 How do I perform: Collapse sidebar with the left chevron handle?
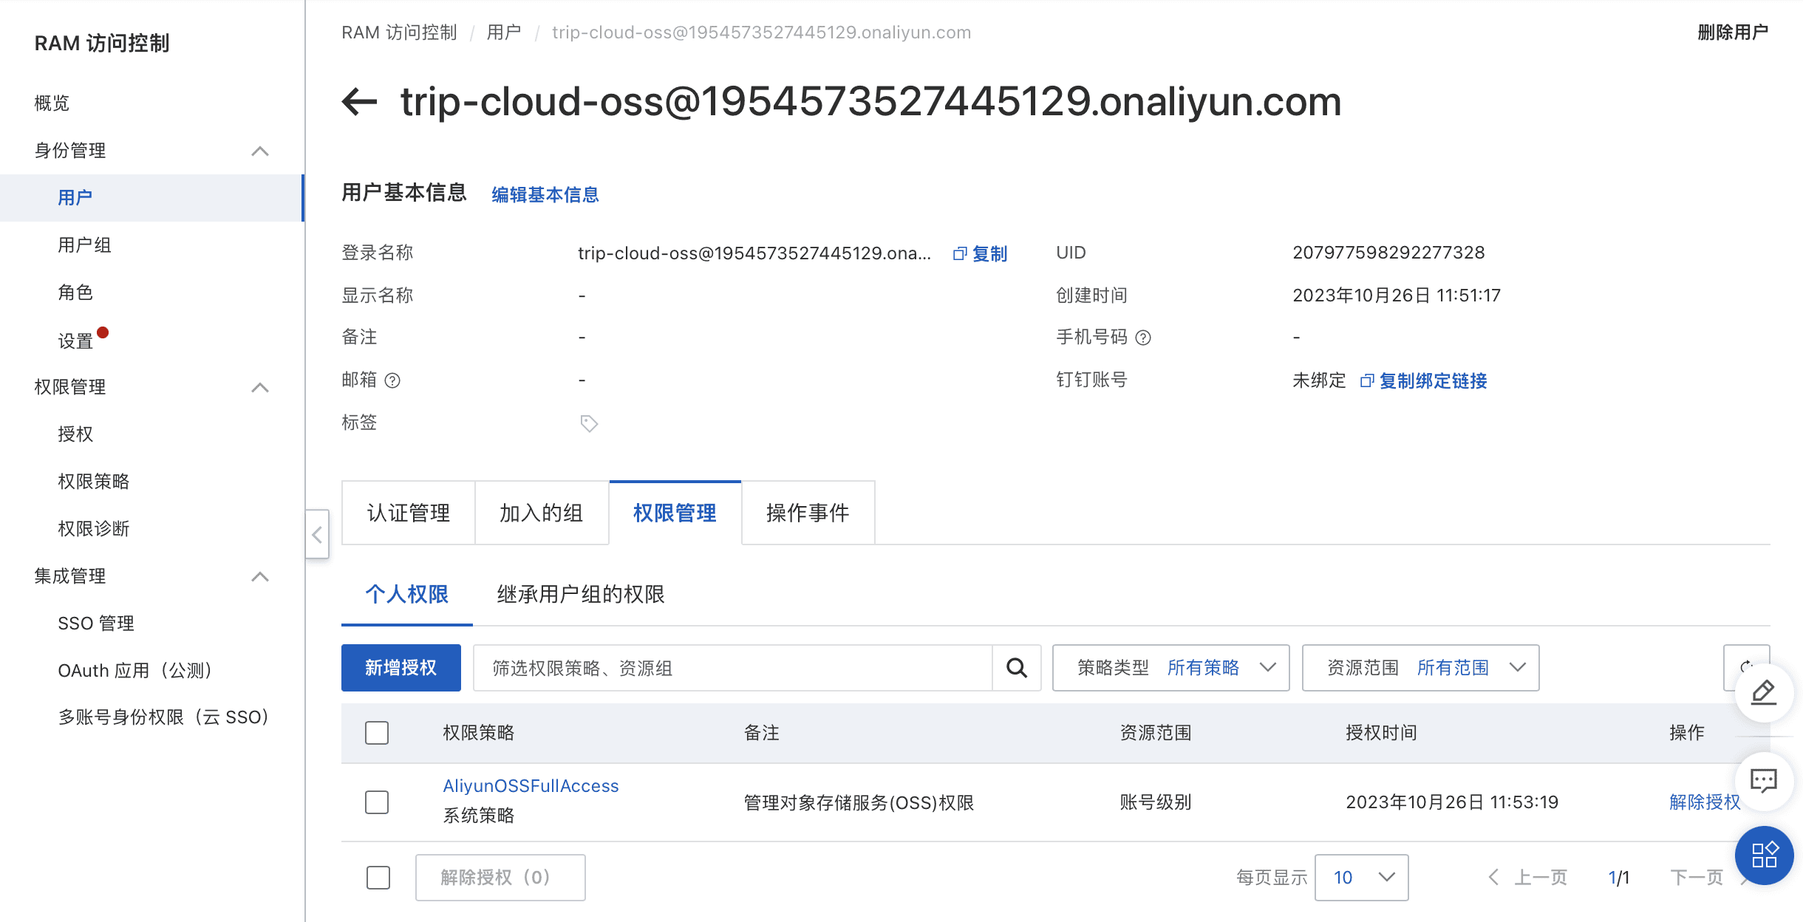pyautogui.click(x=317, y=534)
